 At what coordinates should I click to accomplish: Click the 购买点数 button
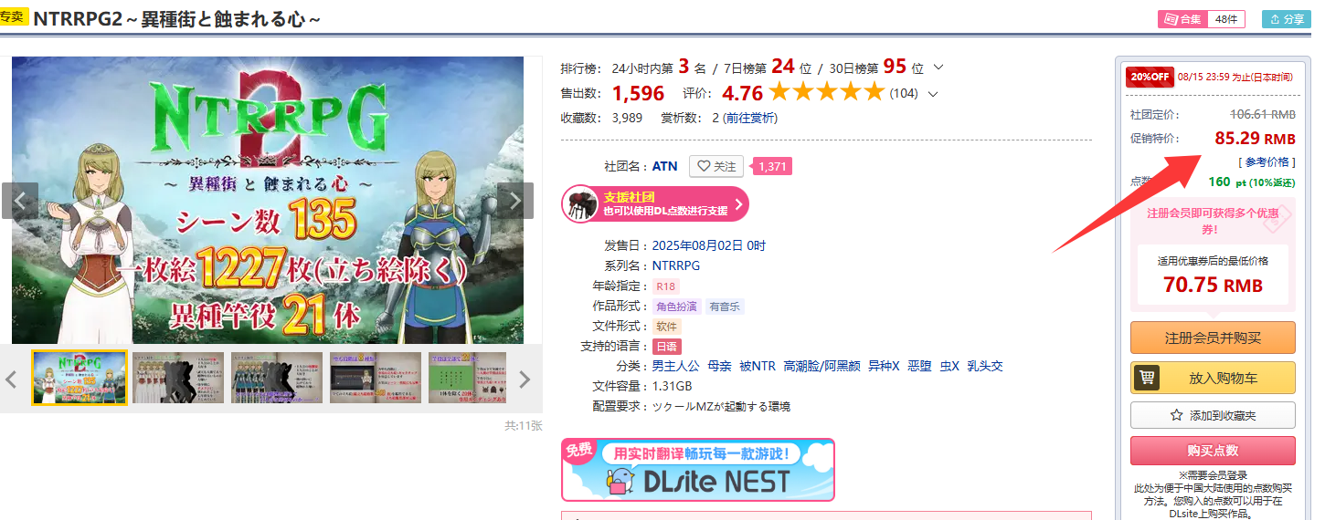point(1213,451)
